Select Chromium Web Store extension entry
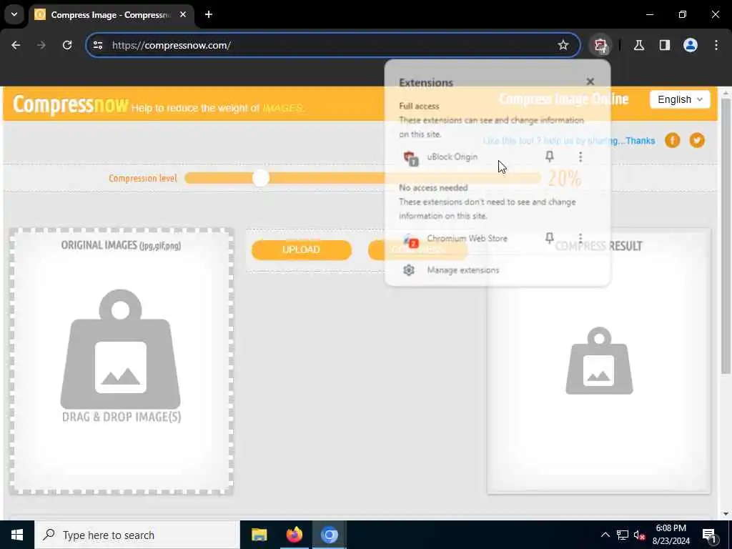 point(467,239)
